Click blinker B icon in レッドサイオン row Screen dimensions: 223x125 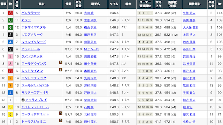(61, 70)
